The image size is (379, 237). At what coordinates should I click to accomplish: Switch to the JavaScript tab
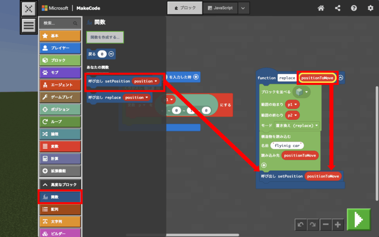pos(220,8)
